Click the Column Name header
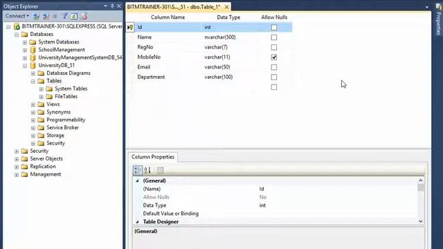Viewport: 443px width, 249px height. (x=168, y=17)
